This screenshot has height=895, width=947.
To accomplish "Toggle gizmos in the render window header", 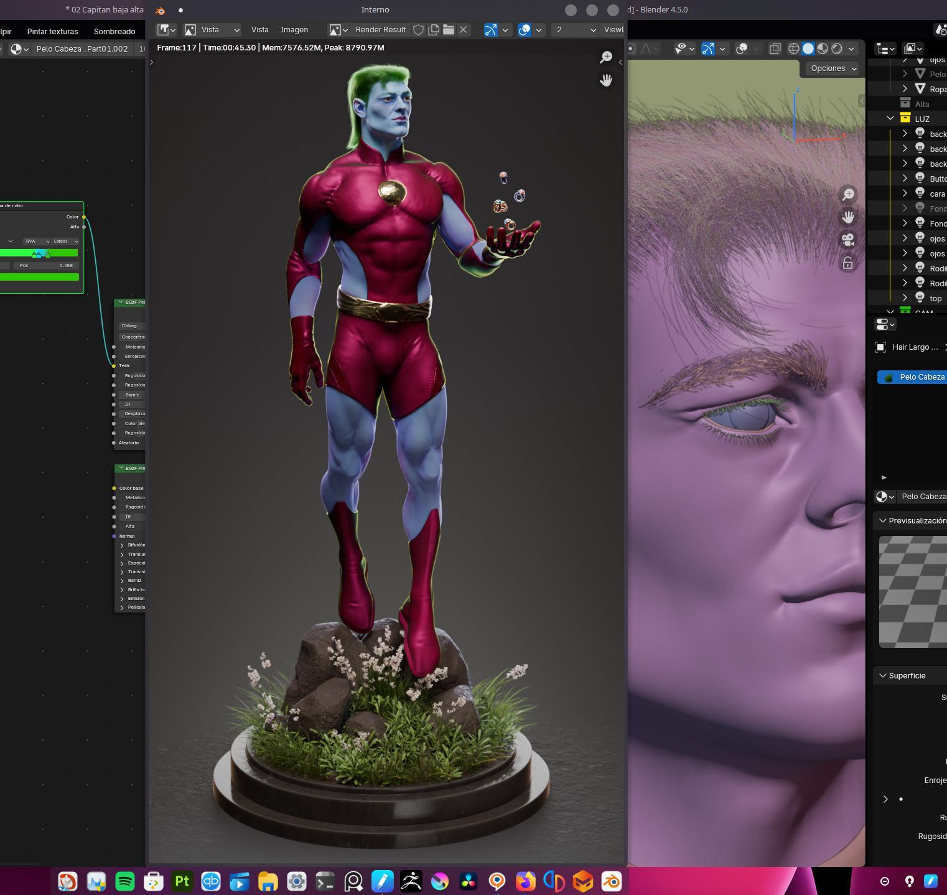I will (x=491, y=29).
